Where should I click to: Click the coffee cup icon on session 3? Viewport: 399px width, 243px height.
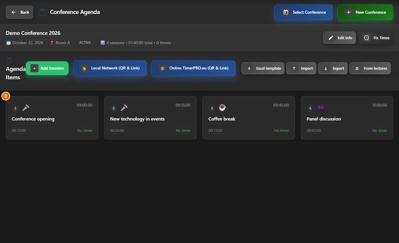click(222, 108)
